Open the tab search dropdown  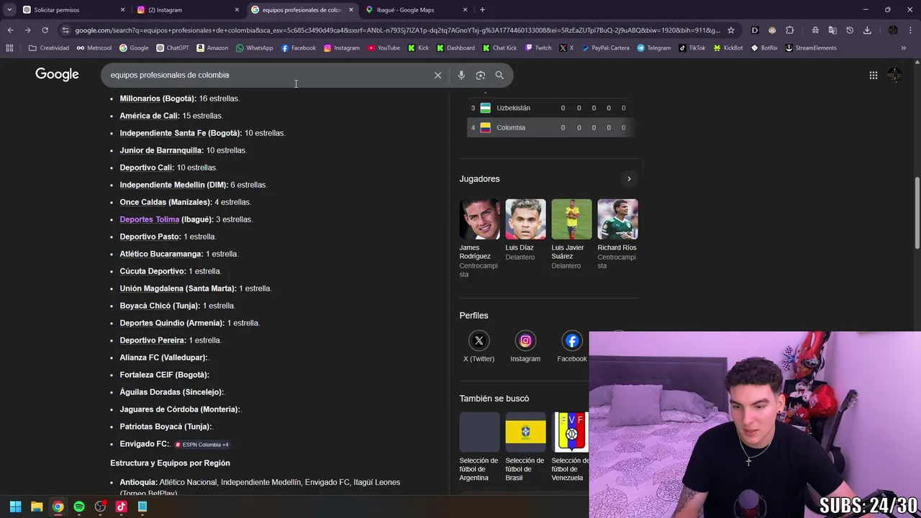click(x=9, y=10)
